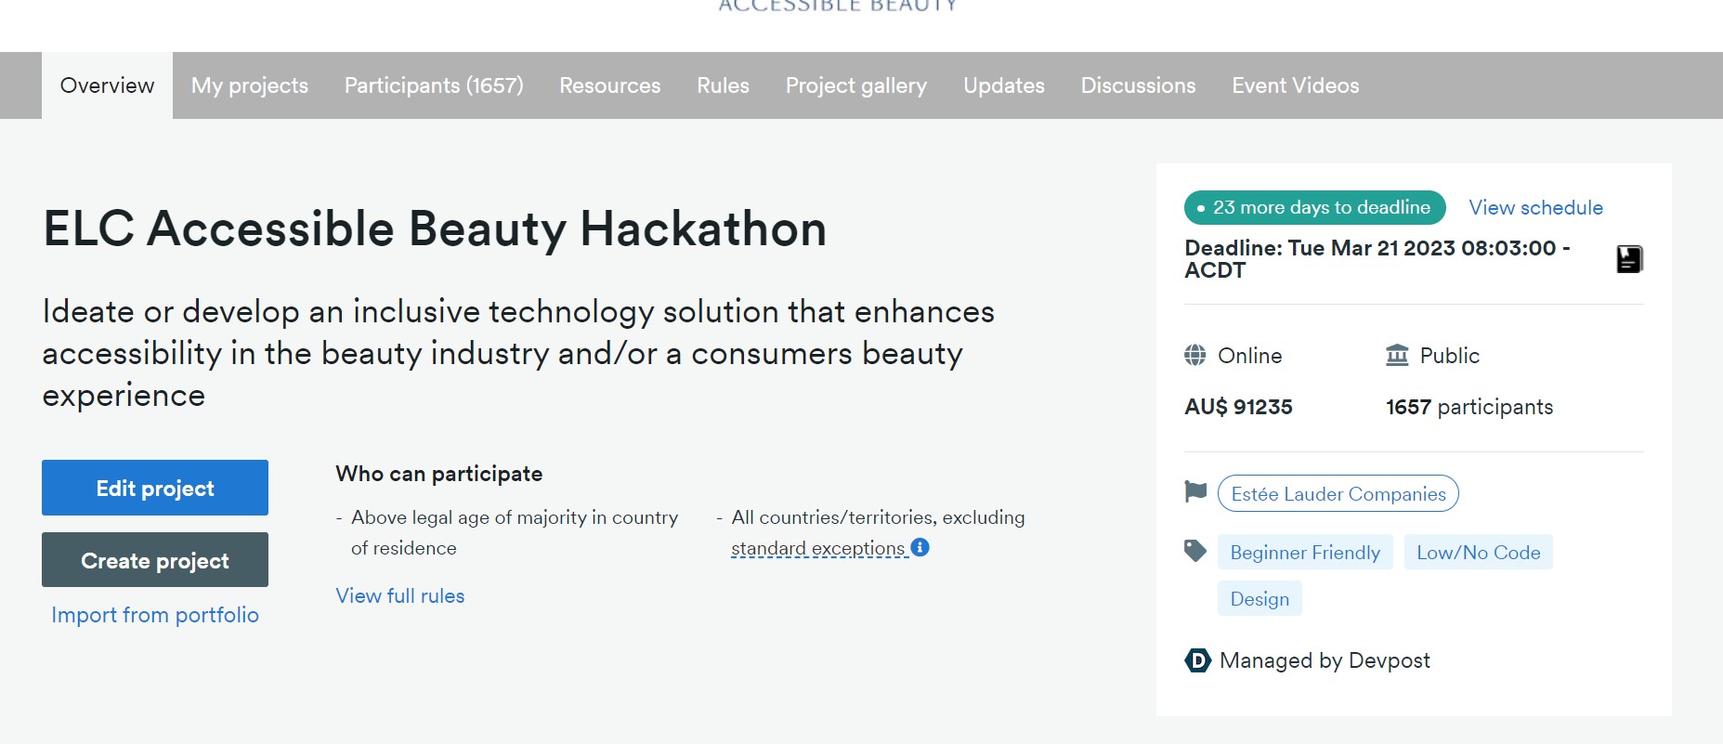Image resolution: width=1723 pixels, height=744 pixels.
Task: Click the flag icon beside Estée Lauder Companies
Action: [x=1195, y=491]
